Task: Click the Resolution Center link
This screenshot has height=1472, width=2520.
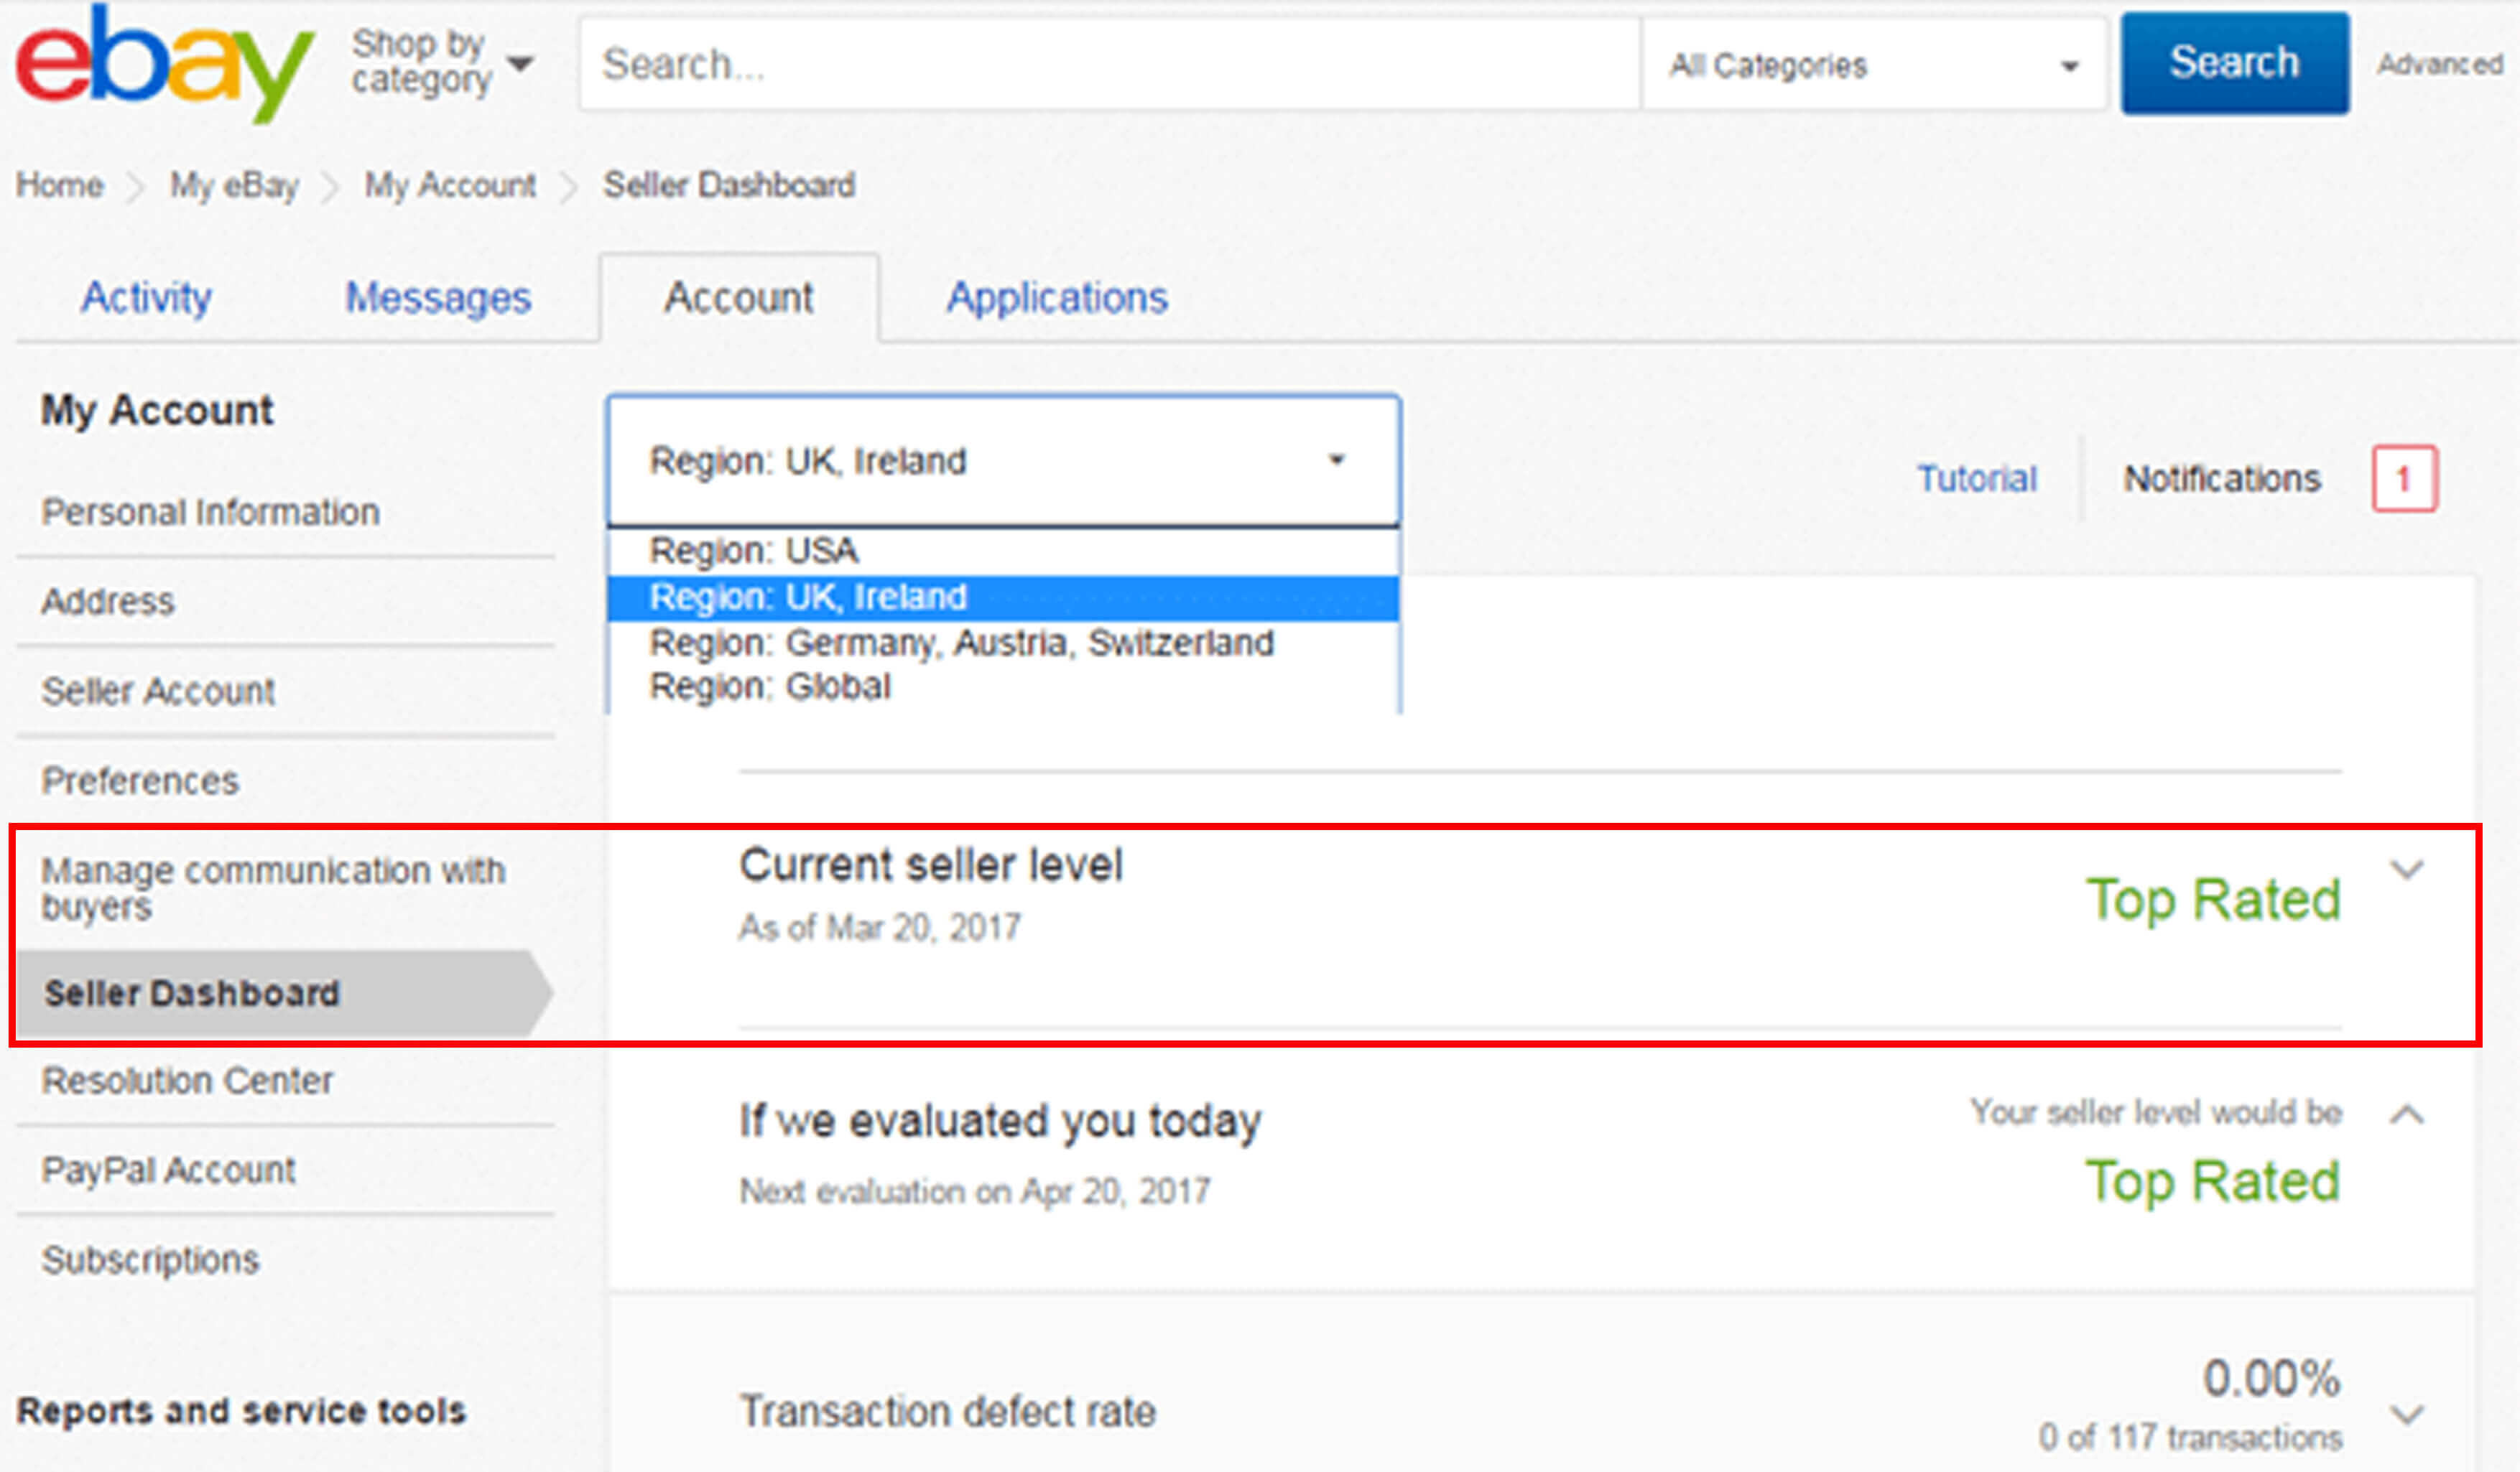Action: point(147,1078)
